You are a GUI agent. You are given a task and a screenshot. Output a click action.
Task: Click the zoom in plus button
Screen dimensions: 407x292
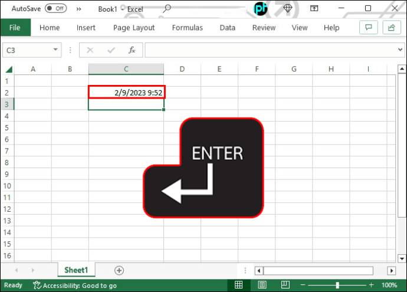coord(371,285)
